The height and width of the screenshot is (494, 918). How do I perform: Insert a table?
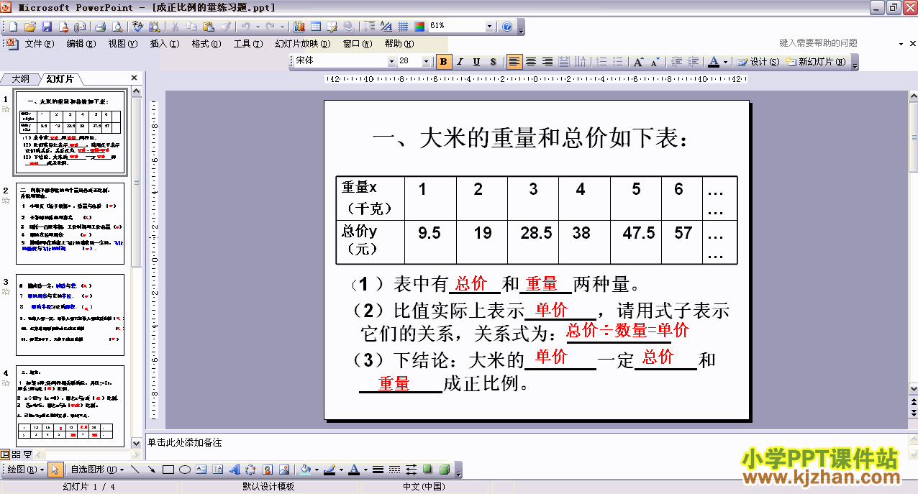(316, 27)
